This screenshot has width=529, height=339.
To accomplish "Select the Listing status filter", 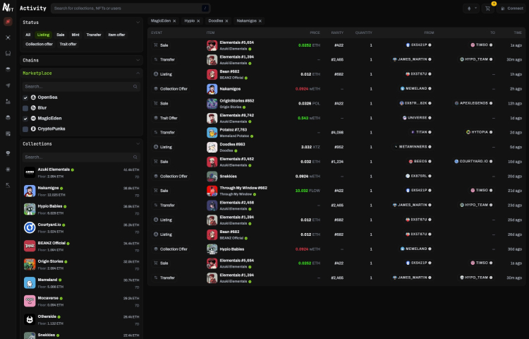I will point(43,35).
